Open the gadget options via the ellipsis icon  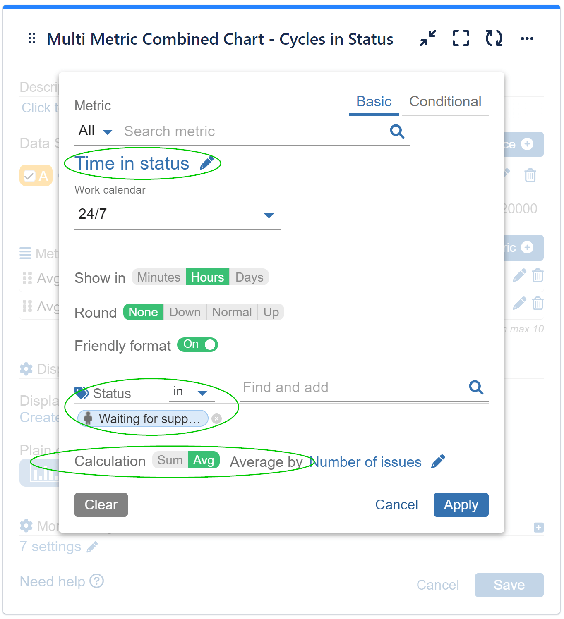point(527,38)
